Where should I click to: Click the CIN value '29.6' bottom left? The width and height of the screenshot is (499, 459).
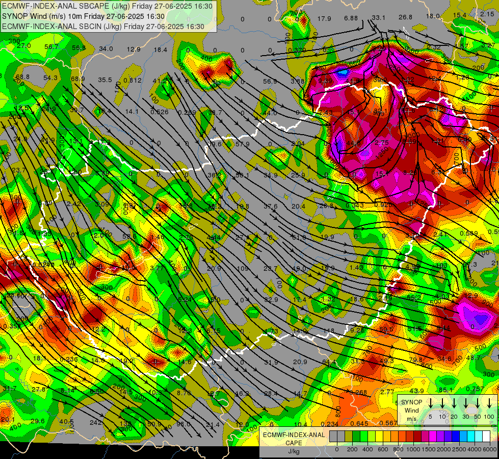[x=38, y=421]
